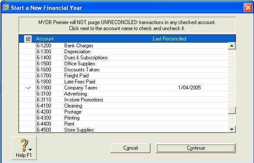This screenshot has width=254, height=163.
Task: Select the Bank Charges account name
Action: point(79,46)
